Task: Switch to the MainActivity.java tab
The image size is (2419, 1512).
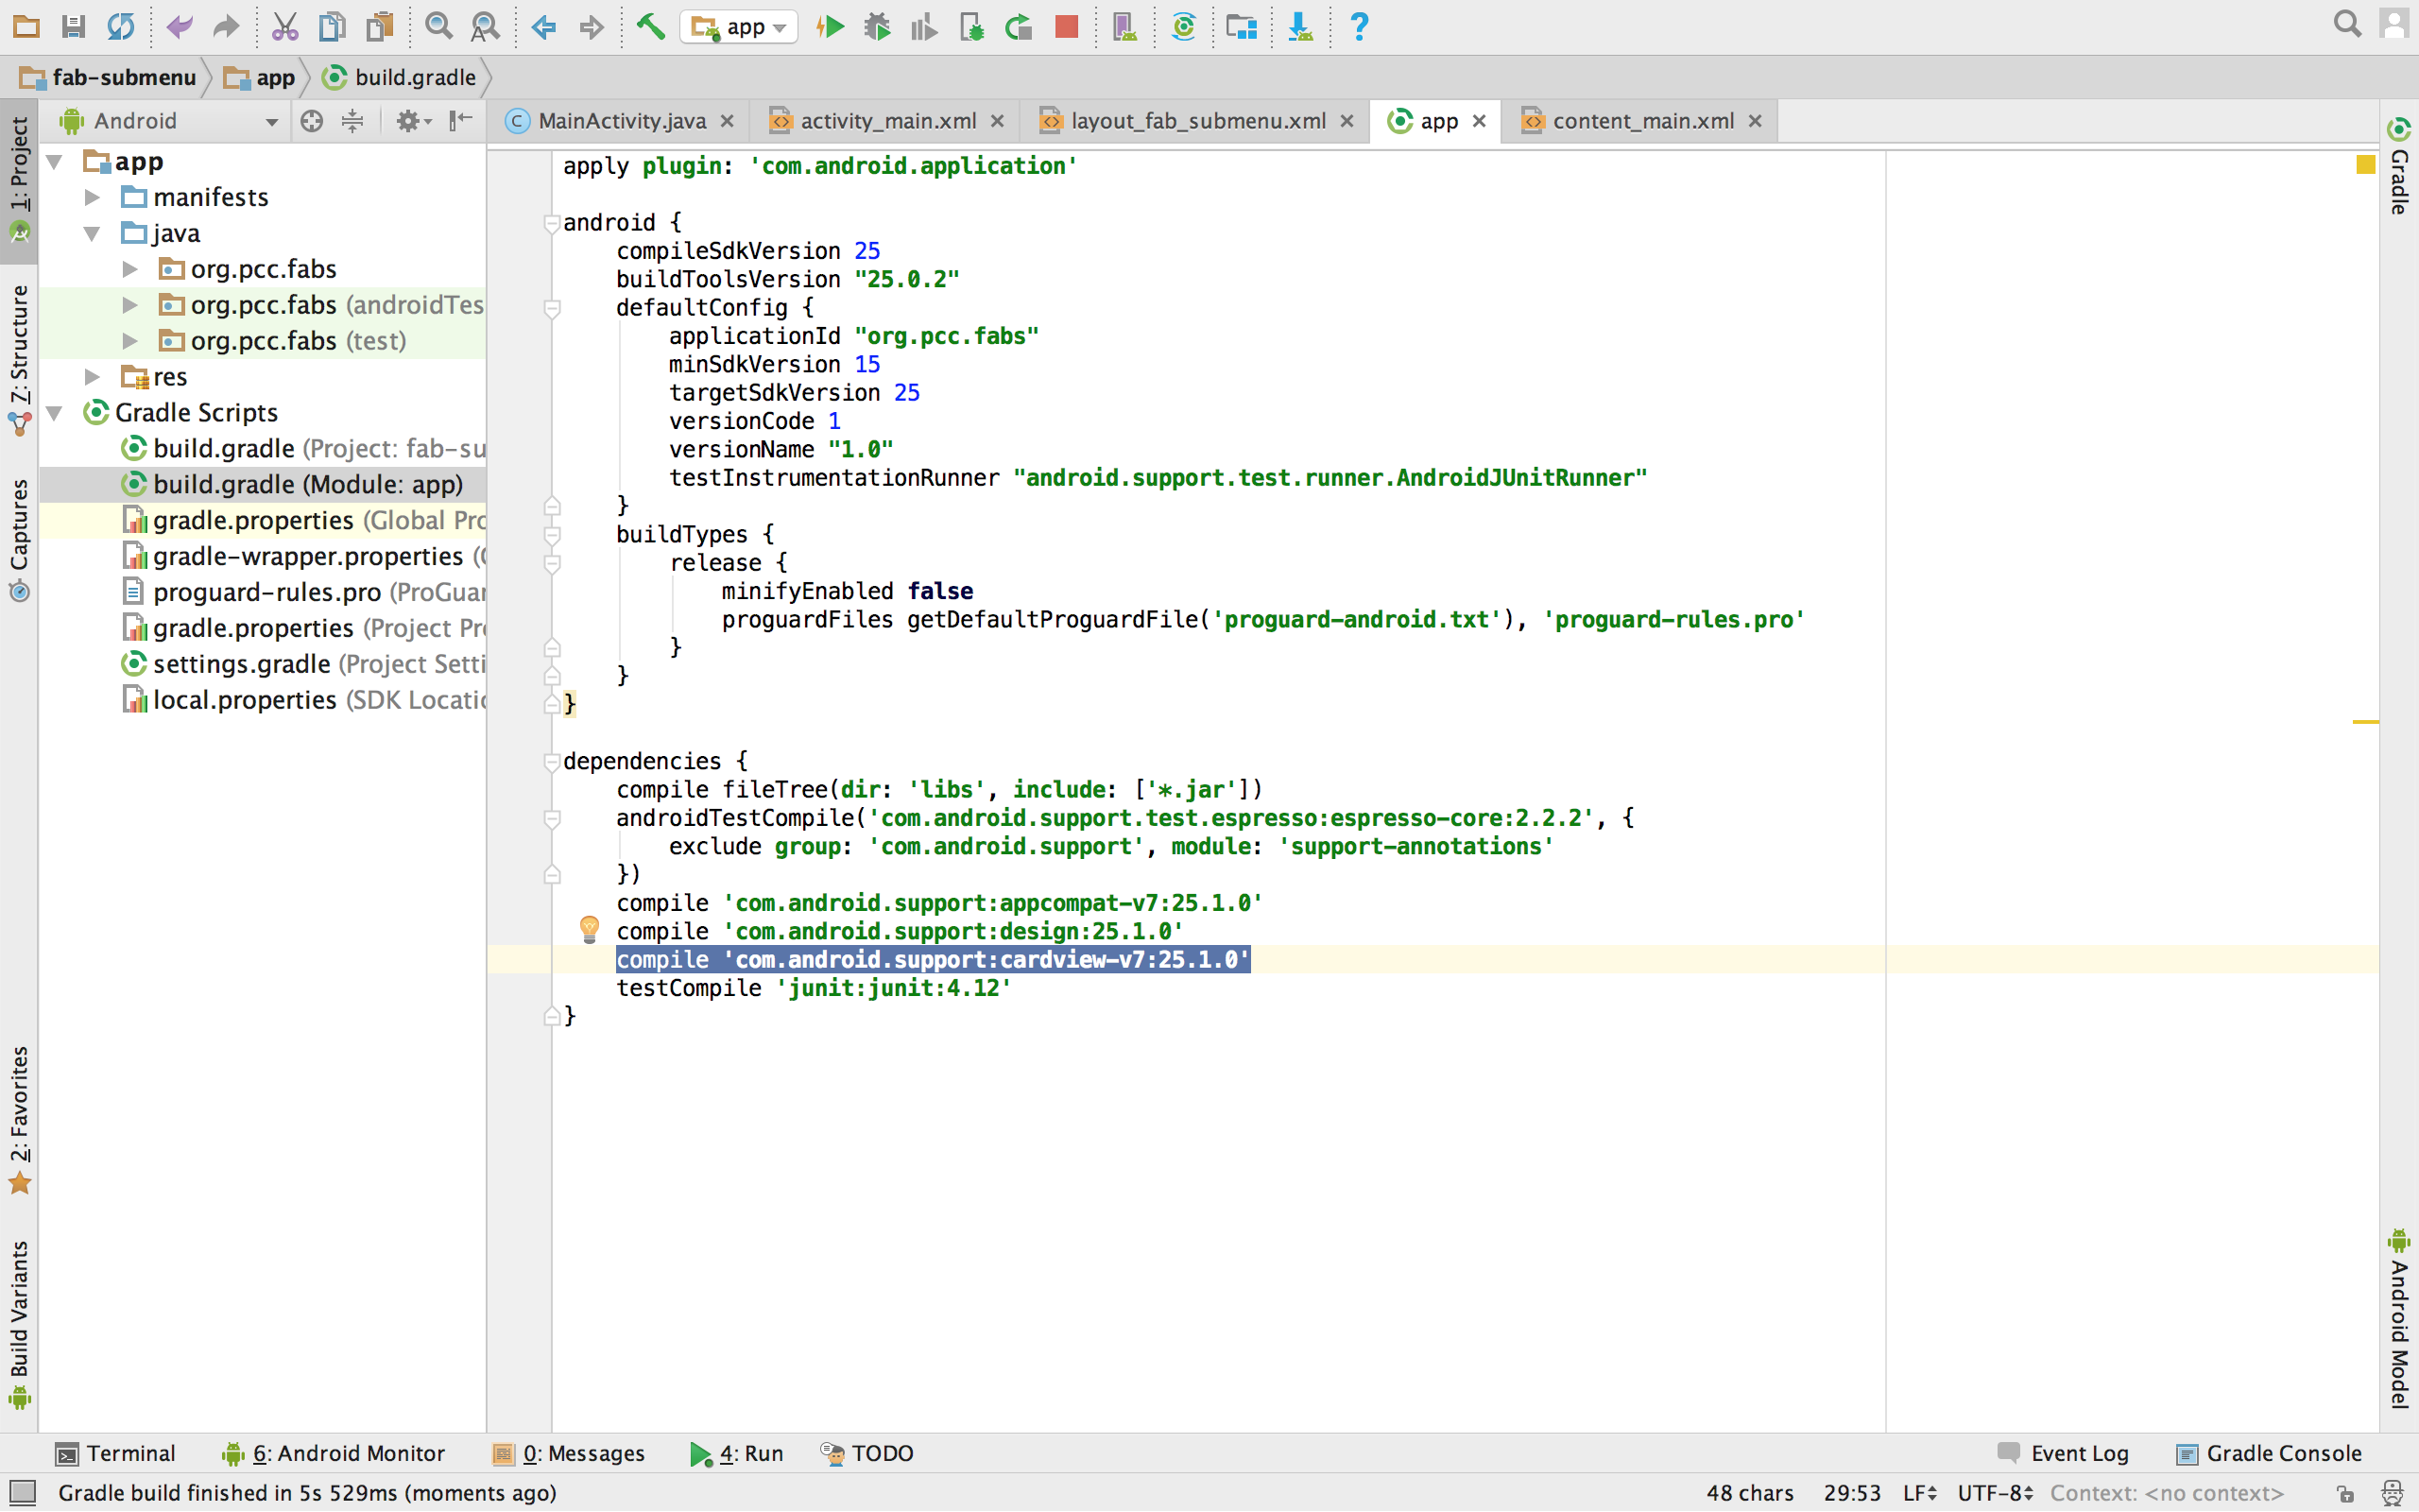Action: 620,121
